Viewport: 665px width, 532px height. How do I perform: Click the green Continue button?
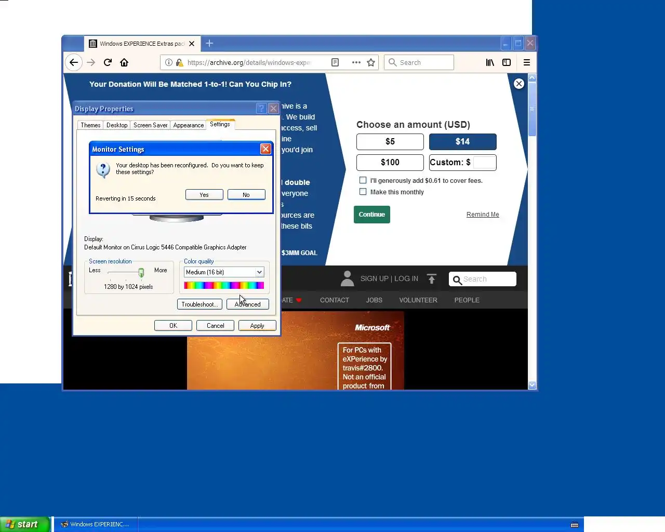click(372, 215)
